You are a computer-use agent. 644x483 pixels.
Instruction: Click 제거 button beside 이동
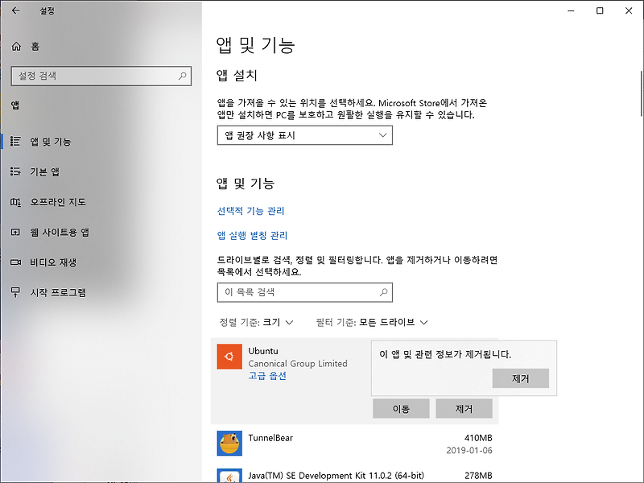(x=464, y=409)
